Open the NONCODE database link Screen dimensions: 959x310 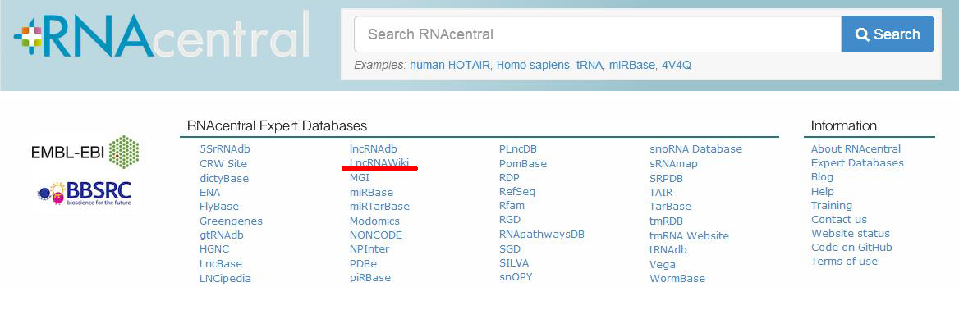pyautogui.click(x=375, y=235)
